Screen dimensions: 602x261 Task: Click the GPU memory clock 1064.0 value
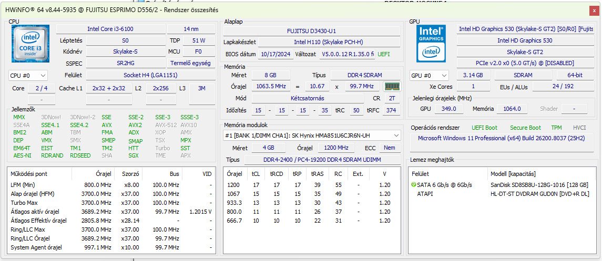[512, 109]
